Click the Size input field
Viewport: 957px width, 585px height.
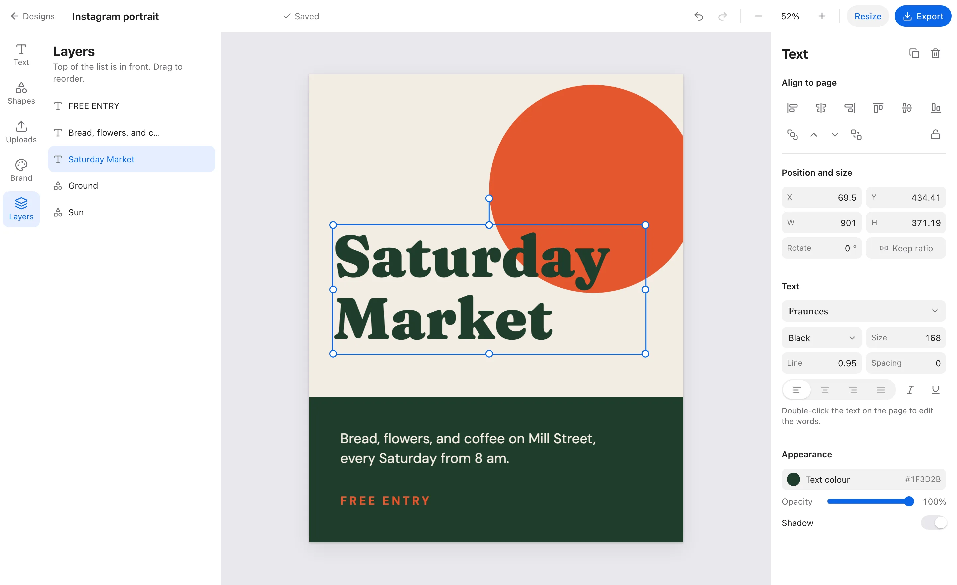(x=906, y=338)
